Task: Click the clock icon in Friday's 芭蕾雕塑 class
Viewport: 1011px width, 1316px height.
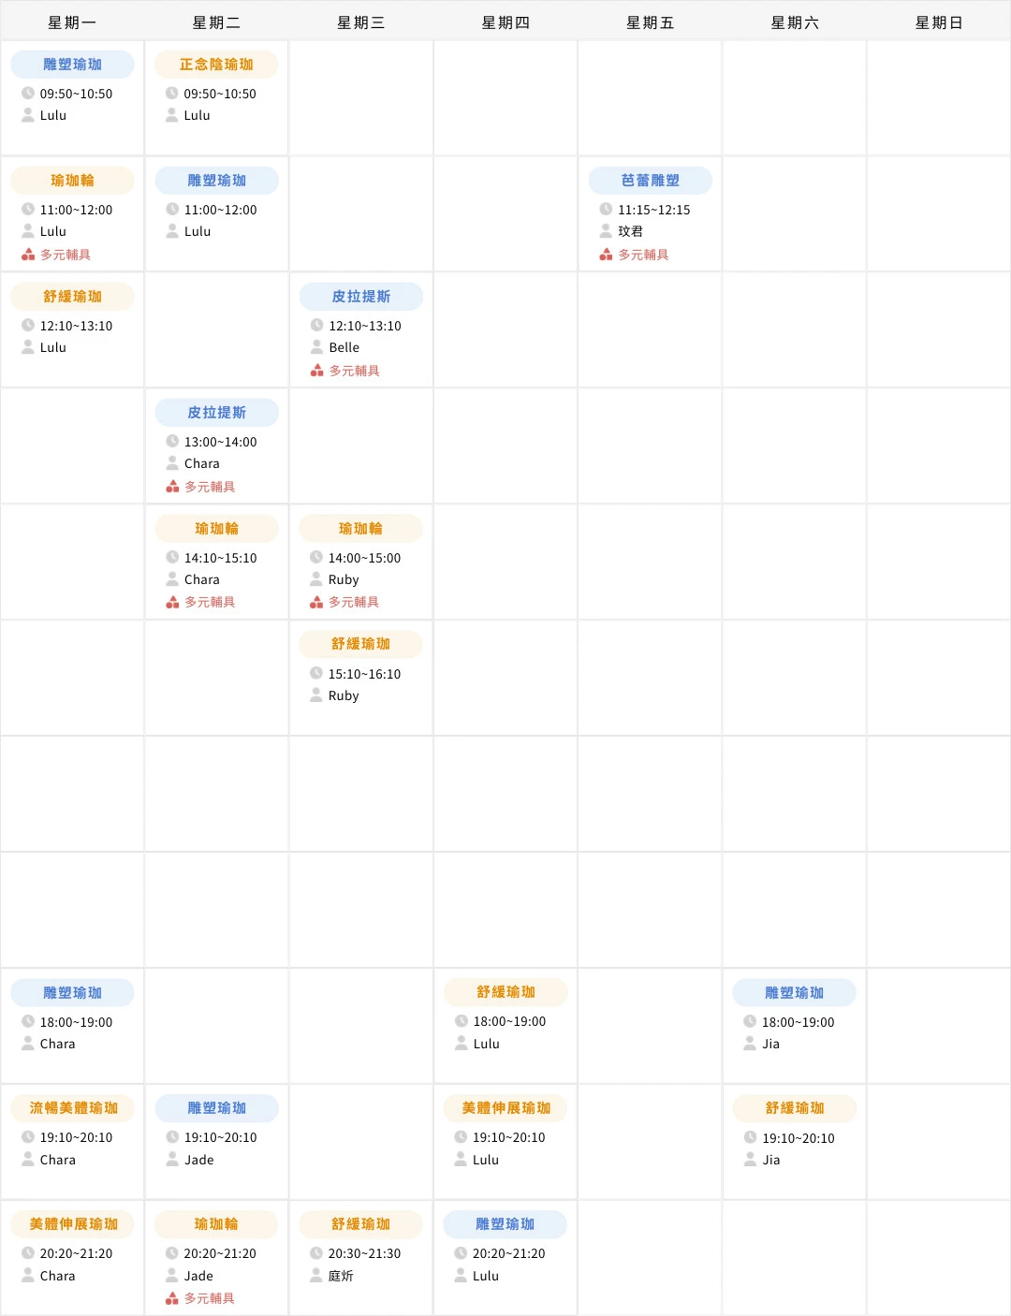Action: coord(605,210)
